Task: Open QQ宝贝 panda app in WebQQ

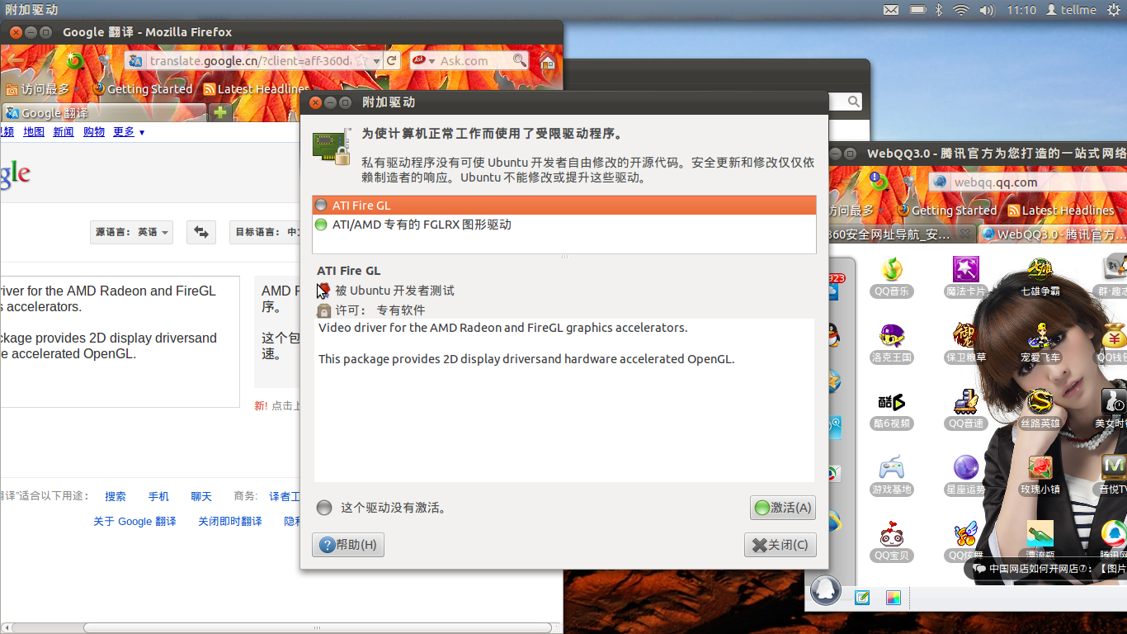Action: pyautogui.click(x=892, y=542)
